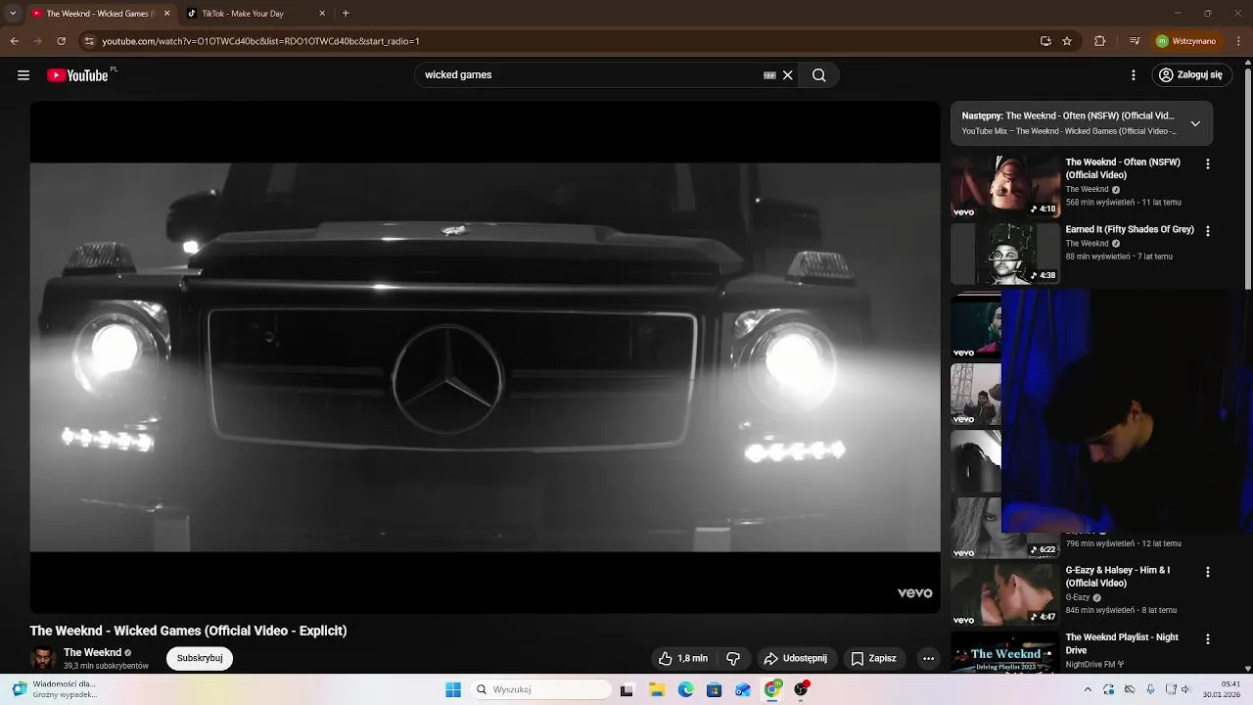Open the Wstrzymano profile button
The image size is (1253, 705).
tap(1185, 41)
